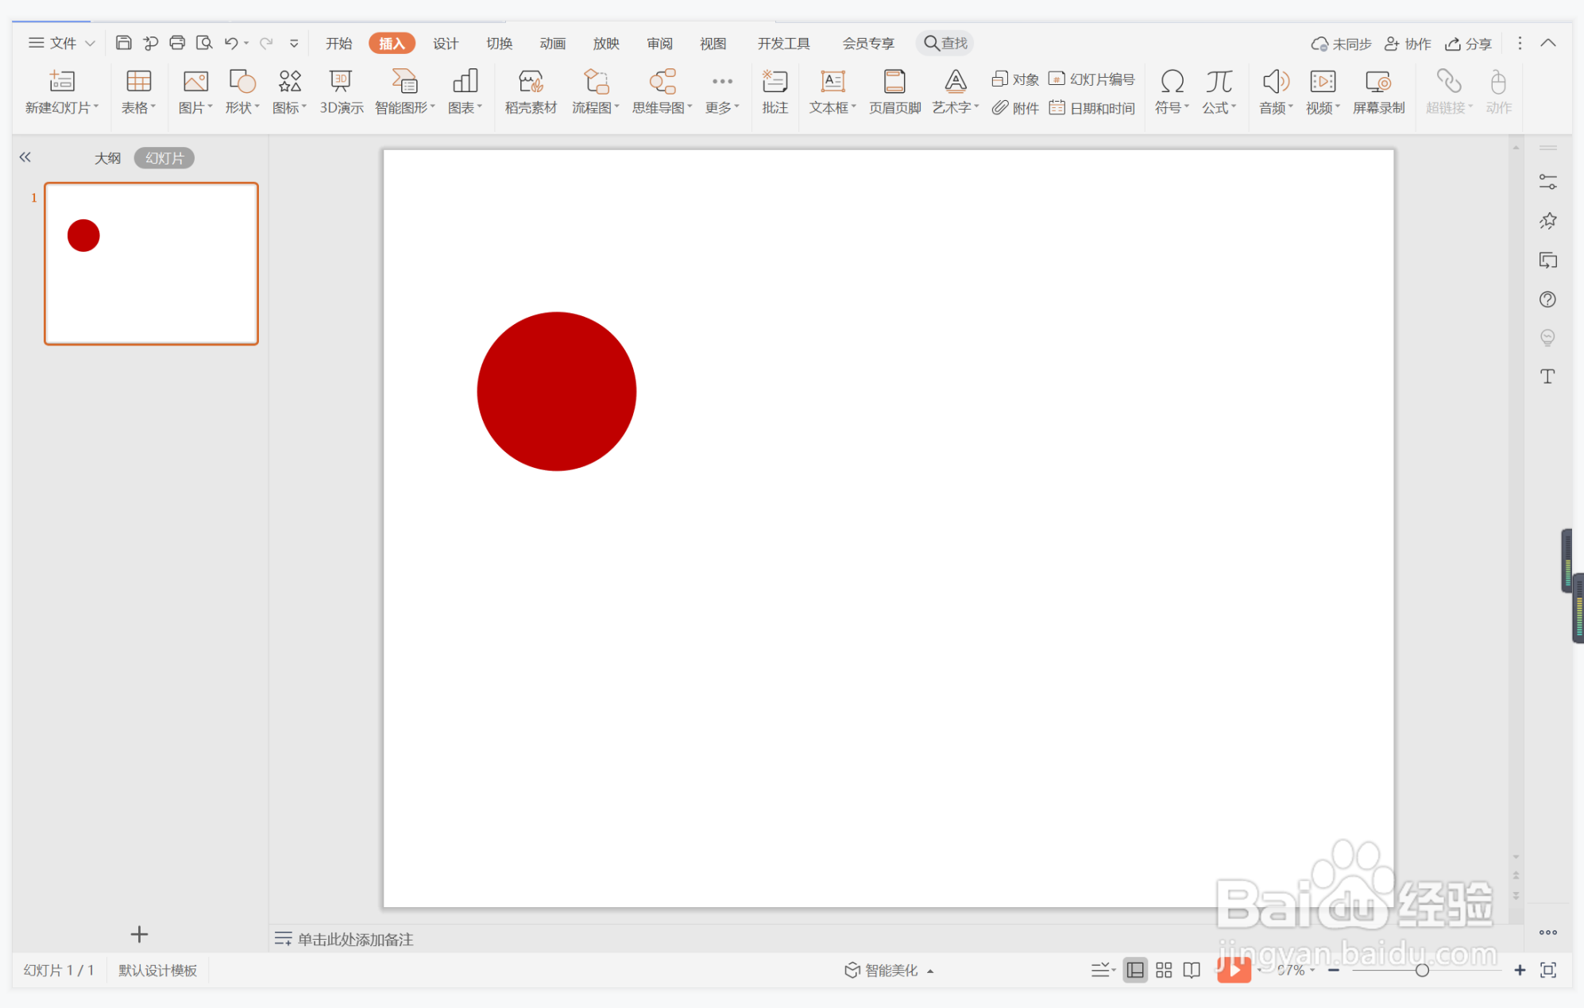The image size is (1584, 1008).
Task: Click 单击此处添加备注 notes area
Action: 355,939
